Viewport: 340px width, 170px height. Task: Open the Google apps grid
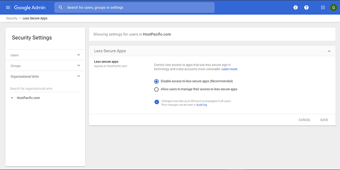[323, 8]
